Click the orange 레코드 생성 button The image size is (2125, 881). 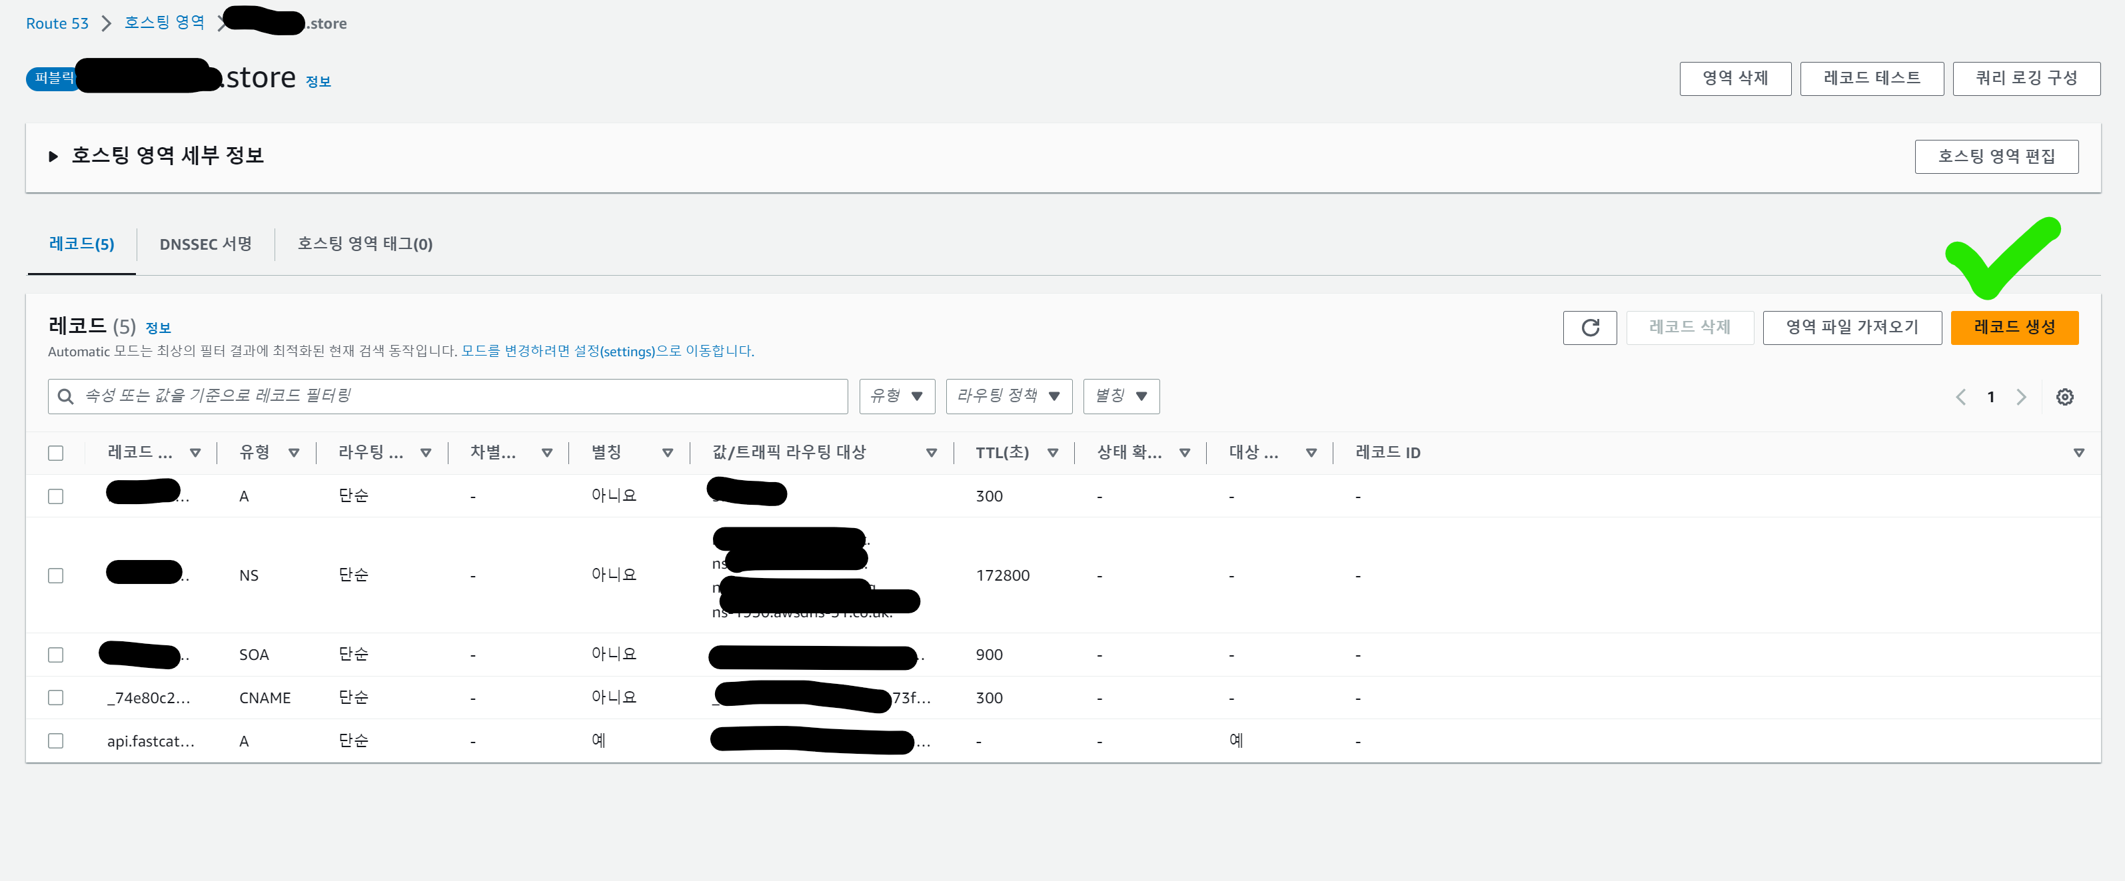[2014, 327]
